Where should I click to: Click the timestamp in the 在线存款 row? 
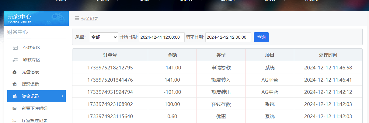[x=328, y=104]
